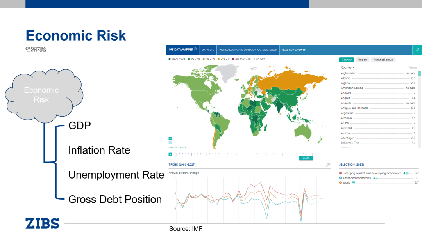The height and width of the screenshot is (237, 422).
Task: Click Australia on the world map
Action: pyautogui.click(x=303, y=132)
